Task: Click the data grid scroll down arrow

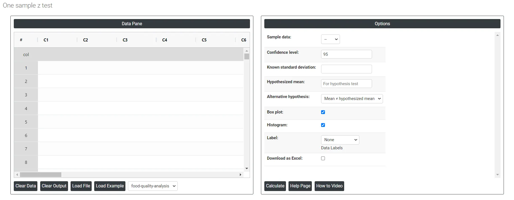Action: [247, 168]
